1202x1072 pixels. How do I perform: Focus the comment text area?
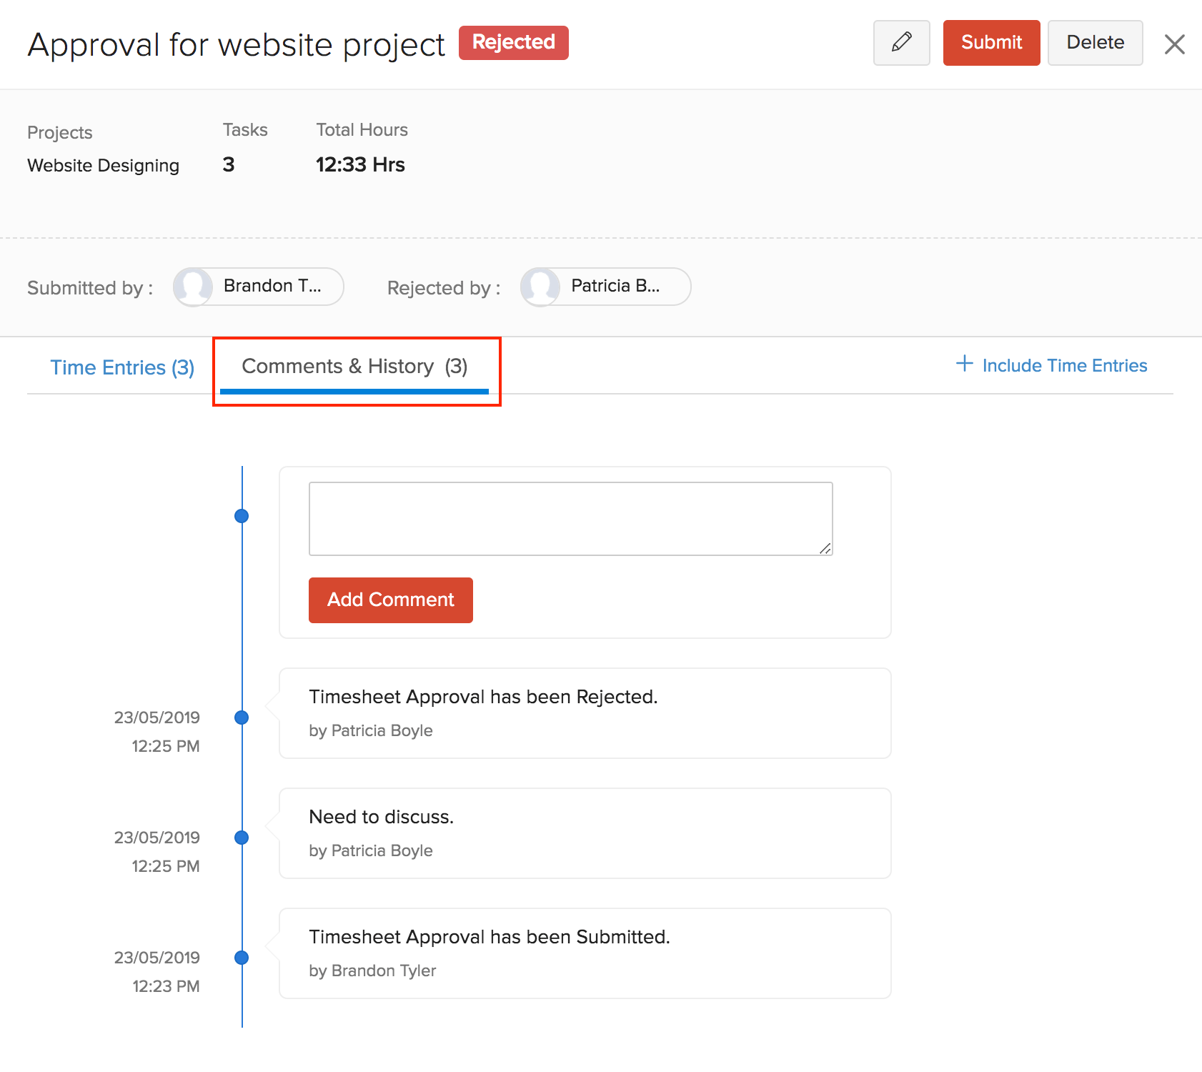tap(570, 518)
